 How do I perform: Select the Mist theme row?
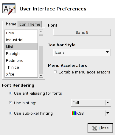click(21, 47)
